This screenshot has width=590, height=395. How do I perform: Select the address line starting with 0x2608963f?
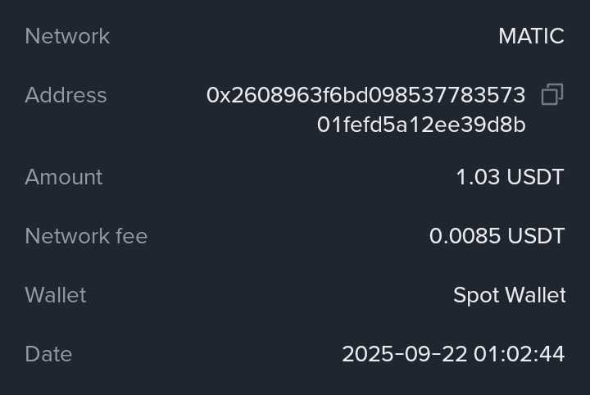click(x=365, y=95)
